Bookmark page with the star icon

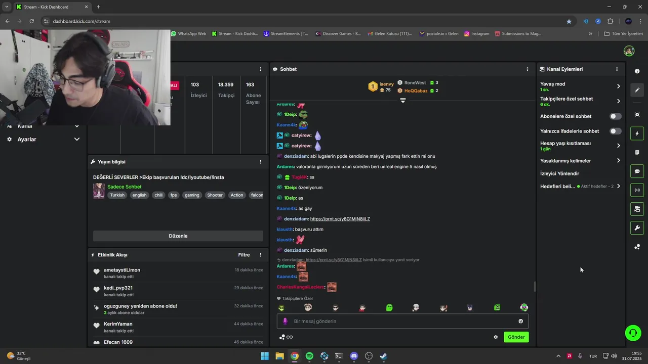(569, 21)
